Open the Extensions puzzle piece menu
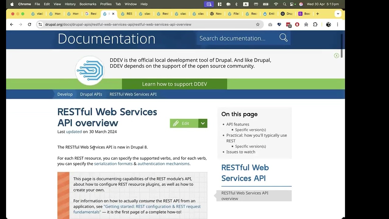The height and width of the screenshot is (219, 389). pos(315,24)
